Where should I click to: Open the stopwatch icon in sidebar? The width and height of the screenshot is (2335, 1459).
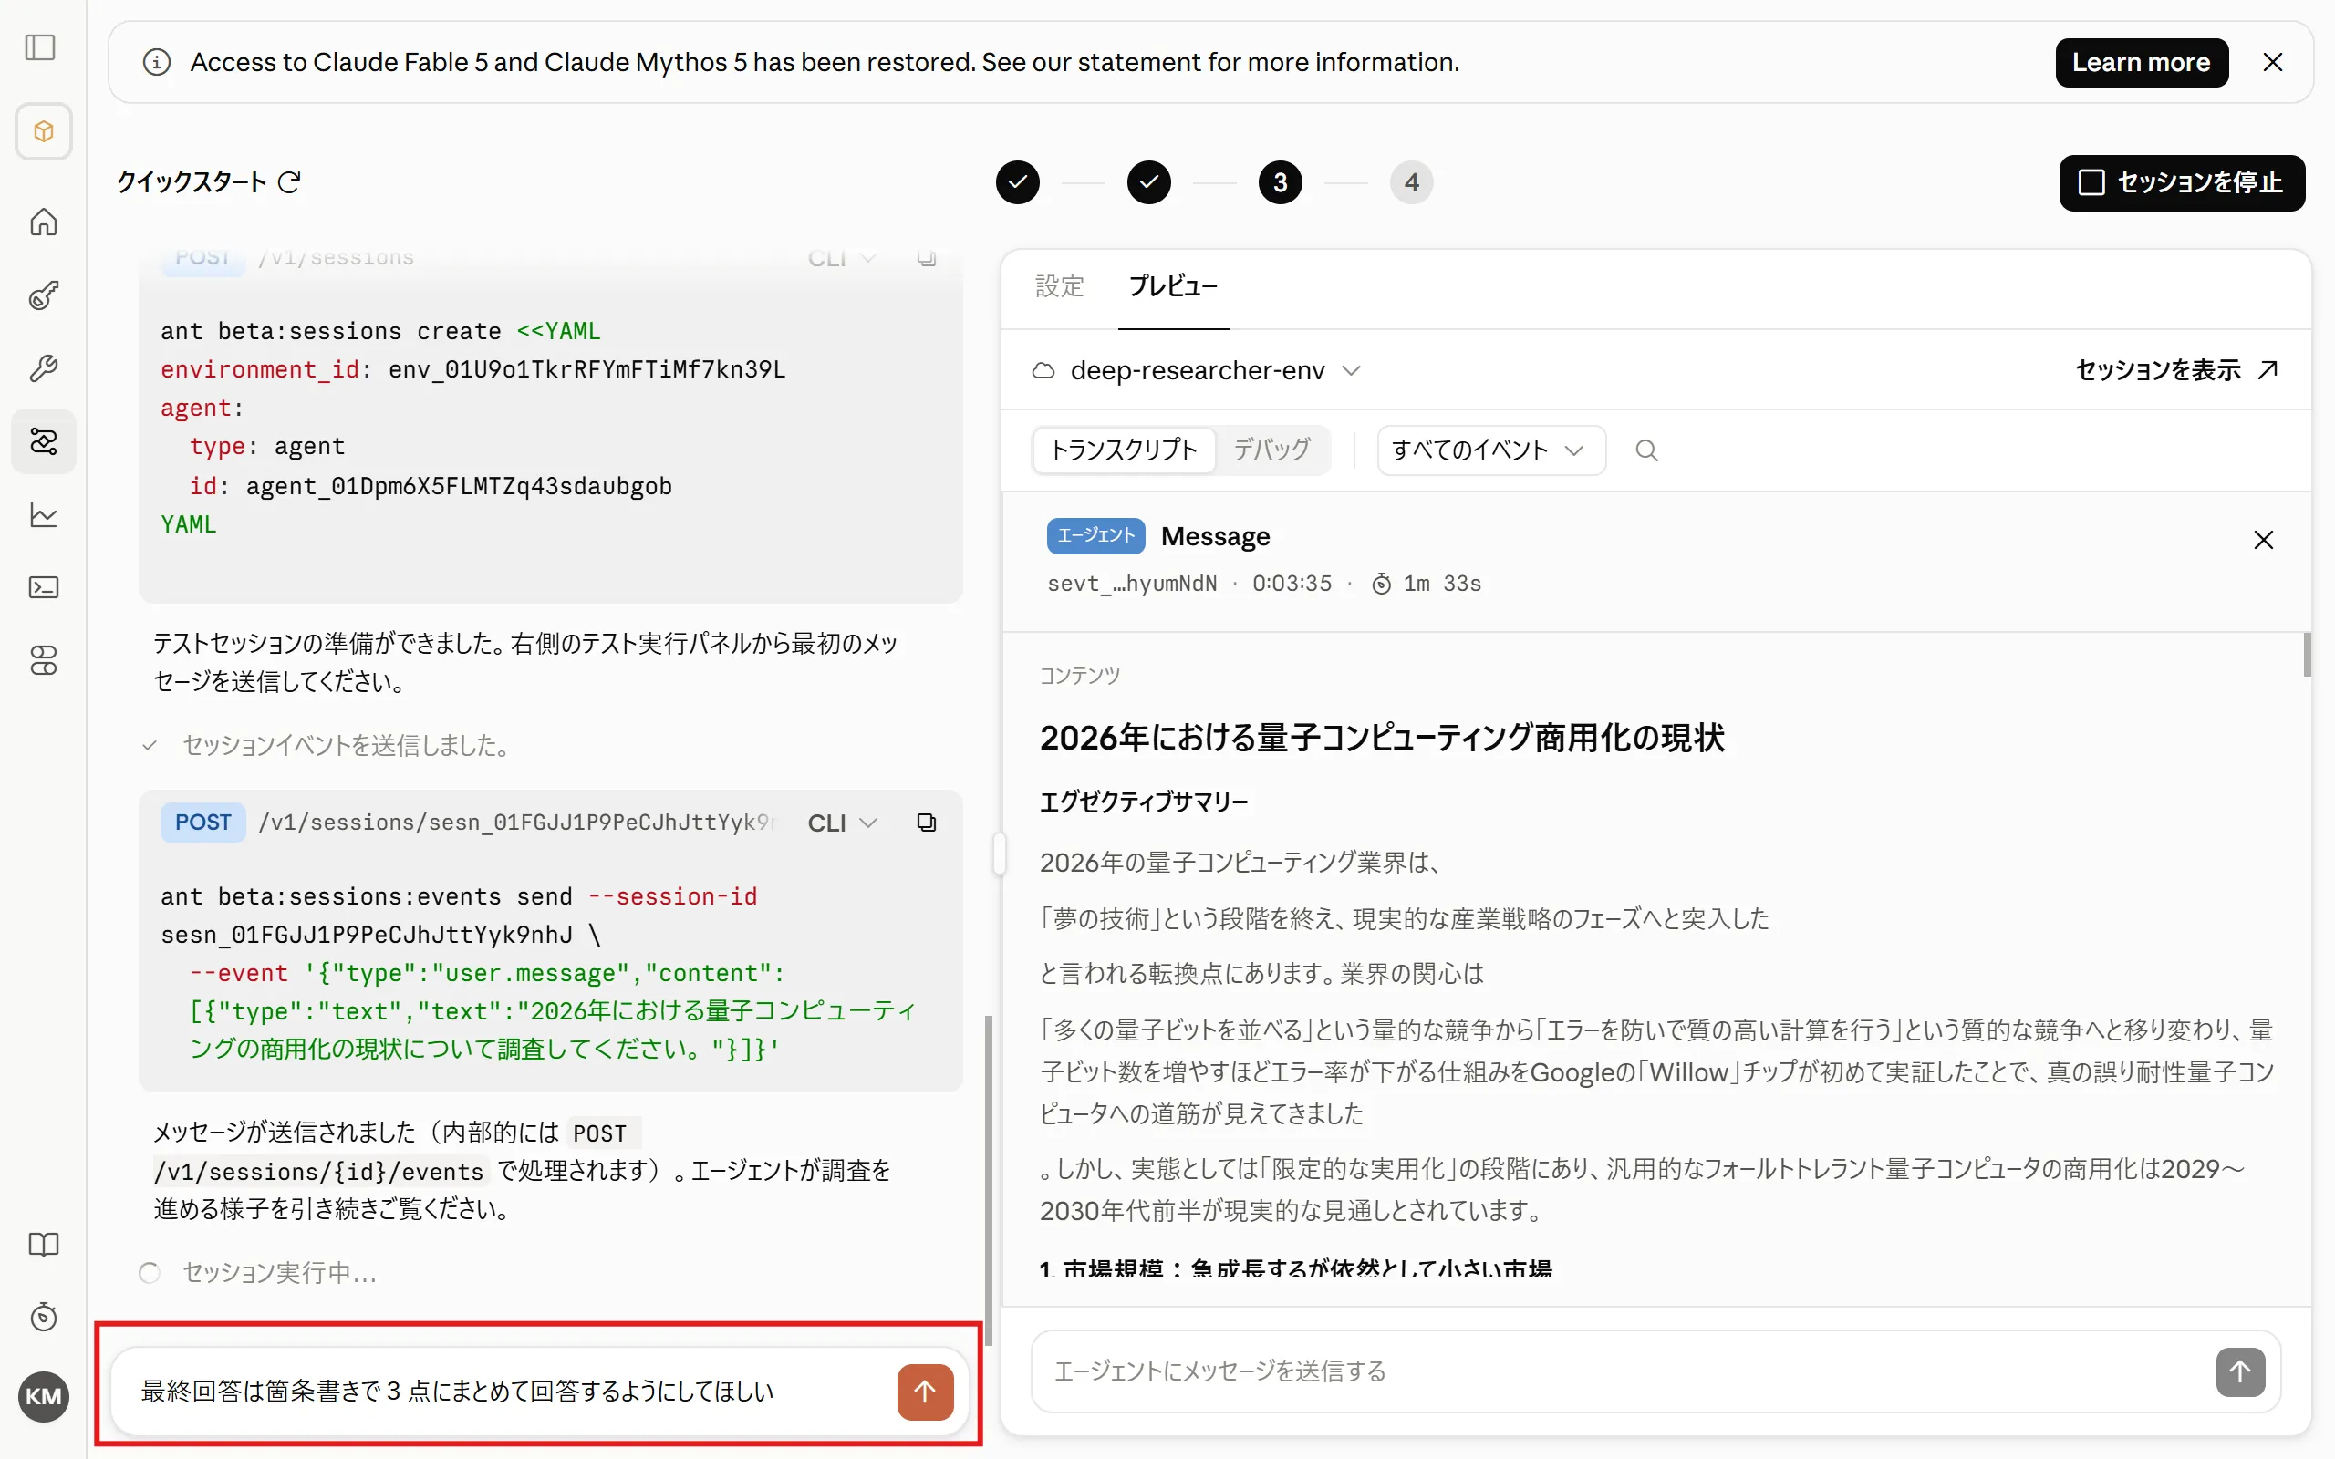44,1317
